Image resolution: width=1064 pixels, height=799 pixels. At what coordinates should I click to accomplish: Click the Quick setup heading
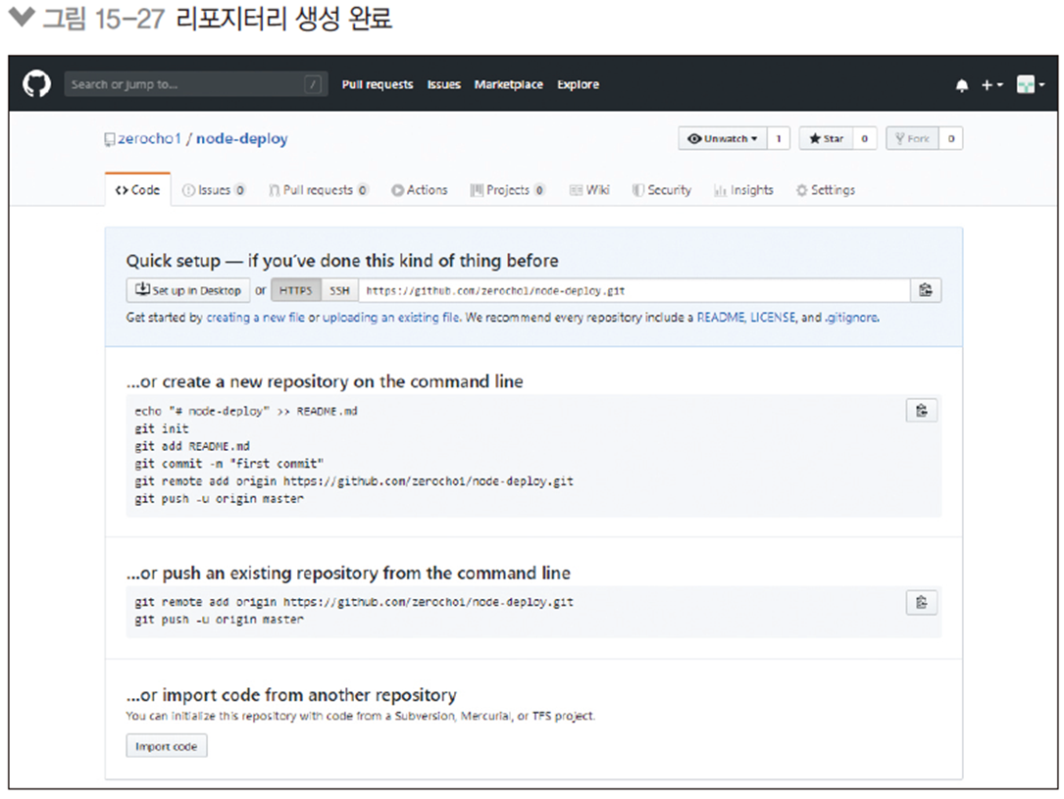[342, 261]
